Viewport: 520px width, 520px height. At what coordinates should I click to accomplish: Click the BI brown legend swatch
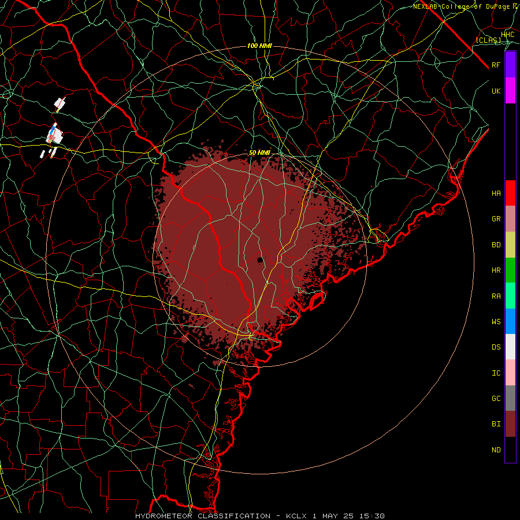pos(510,424)
